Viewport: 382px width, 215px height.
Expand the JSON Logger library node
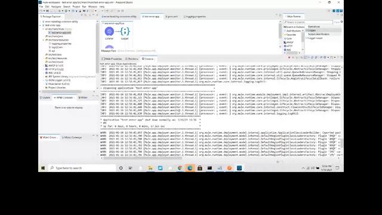(44, 80)
